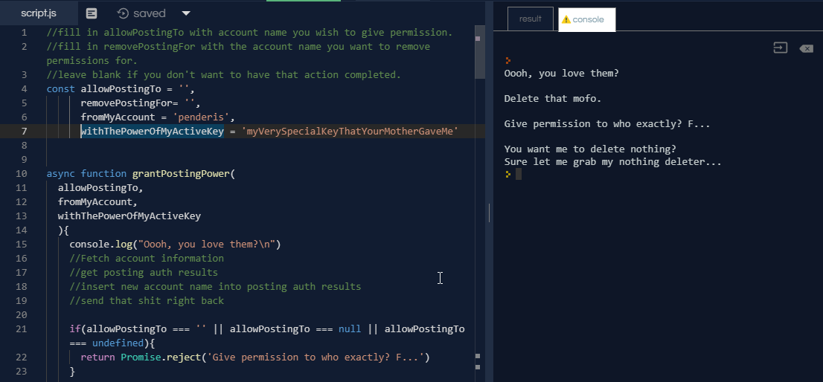Open version history clock icon
Screen dimensions: 823x382
(x=124, y=13)
